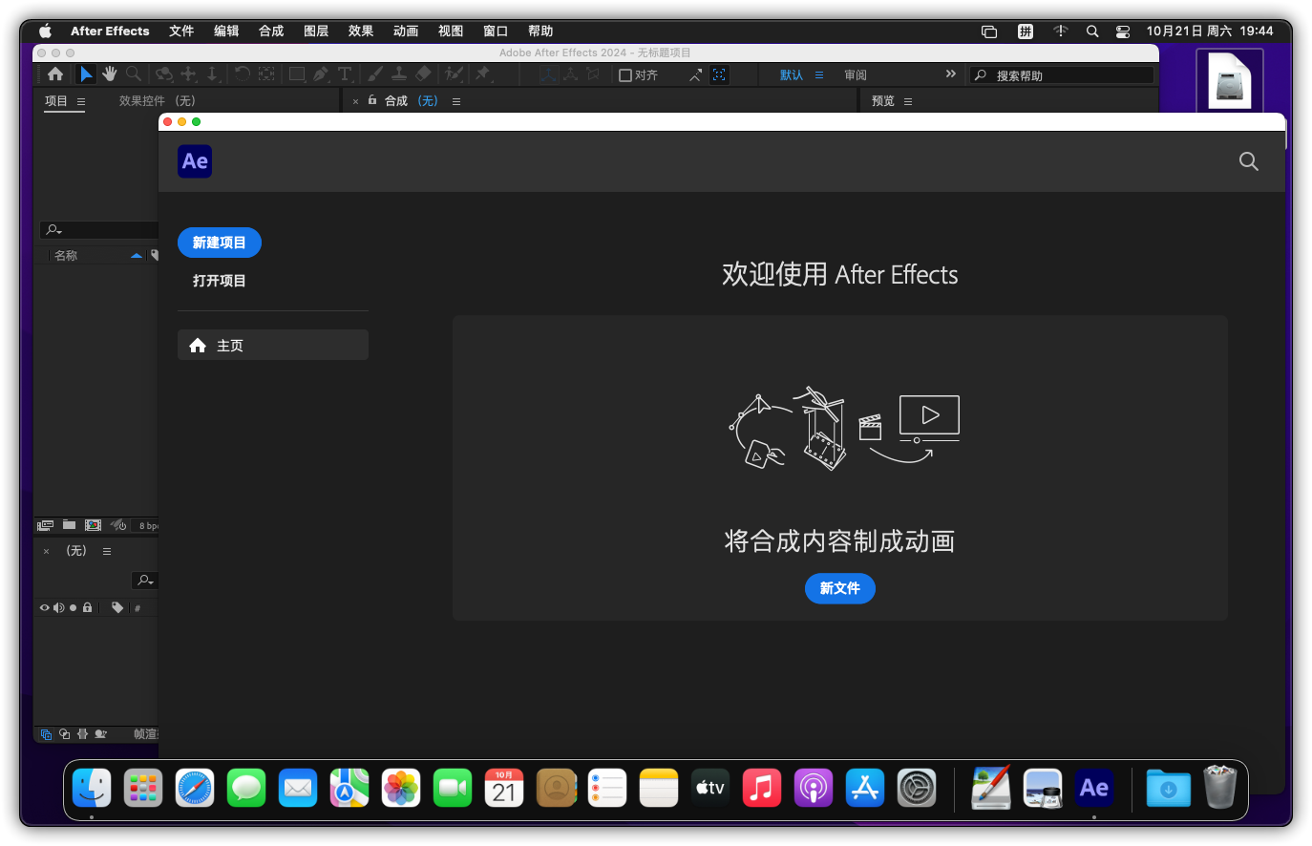Open the project panel search field
The width and height of the screenshot is (1312, 846).
(98, 230)
